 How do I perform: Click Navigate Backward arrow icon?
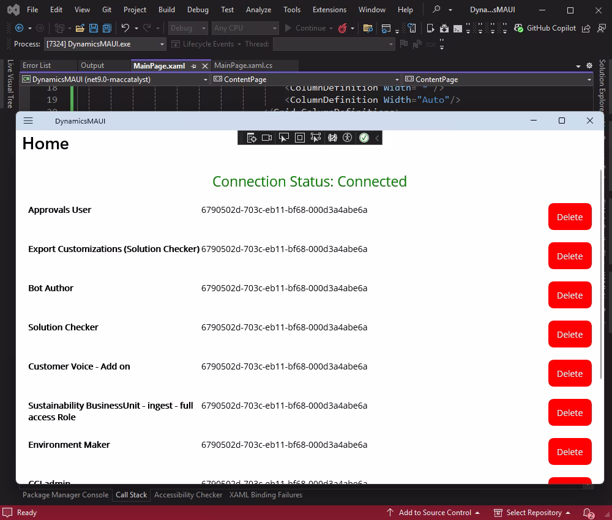point(19,28)
